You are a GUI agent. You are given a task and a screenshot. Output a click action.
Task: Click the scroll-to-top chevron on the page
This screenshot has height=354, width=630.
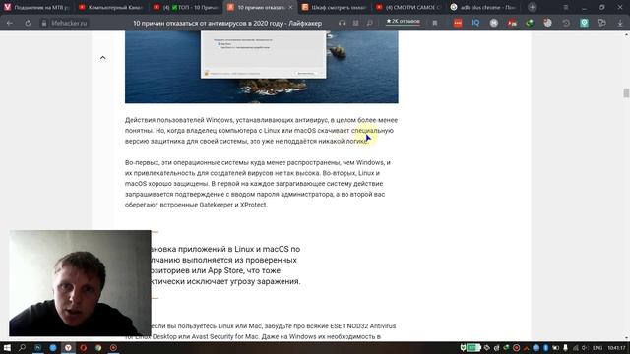(102, 58)
